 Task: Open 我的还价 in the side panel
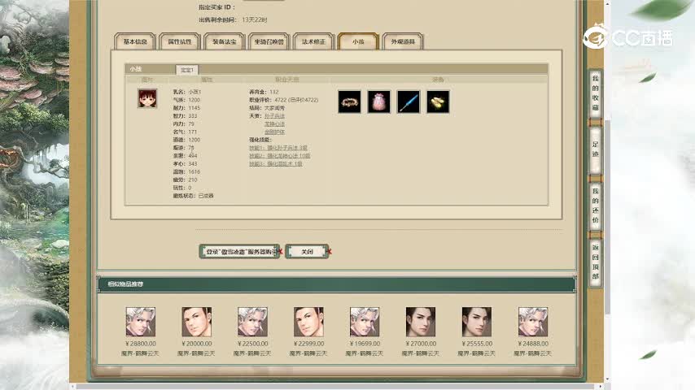[595, 206]
